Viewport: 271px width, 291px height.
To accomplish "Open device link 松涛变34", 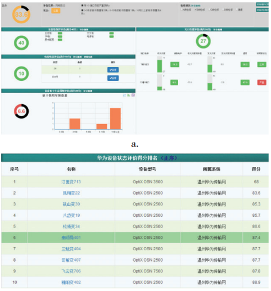I will (71, 226).
